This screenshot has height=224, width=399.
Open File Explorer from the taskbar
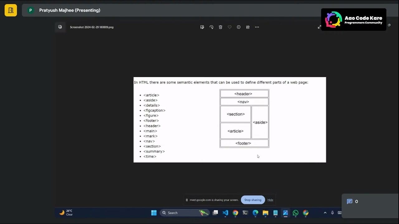point(265,213)
